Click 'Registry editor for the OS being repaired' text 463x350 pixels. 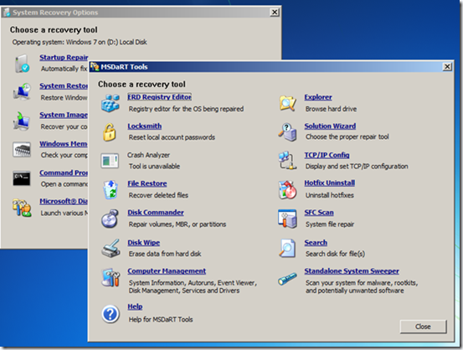tap(186, 109)
